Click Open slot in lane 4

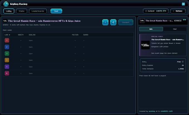[x=31, y=60]
